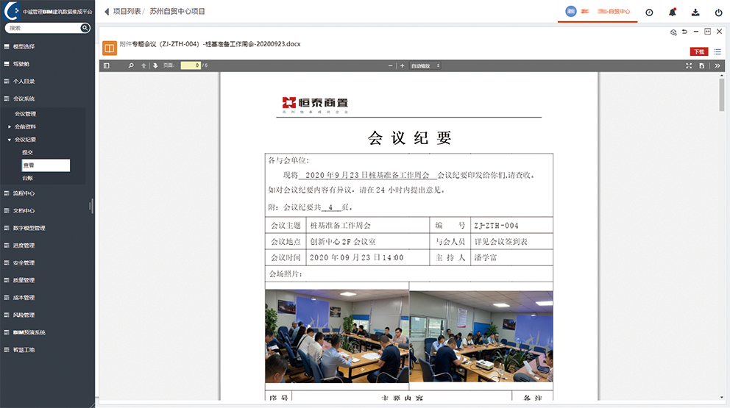Screen dimensions: 730x408
Task: Click the notification bell icon
Action: click(x=672, y=12)
